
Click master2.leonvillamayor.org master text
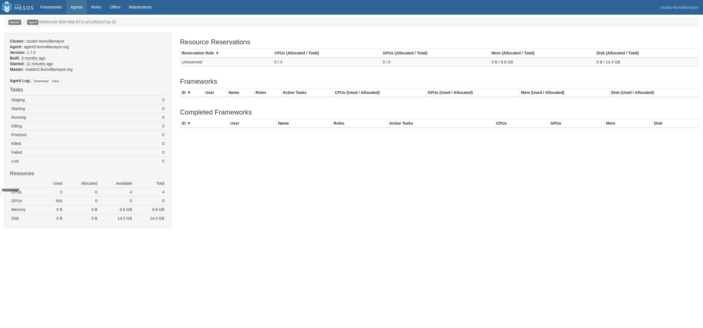pyautogui.click(x=49, y=69)
